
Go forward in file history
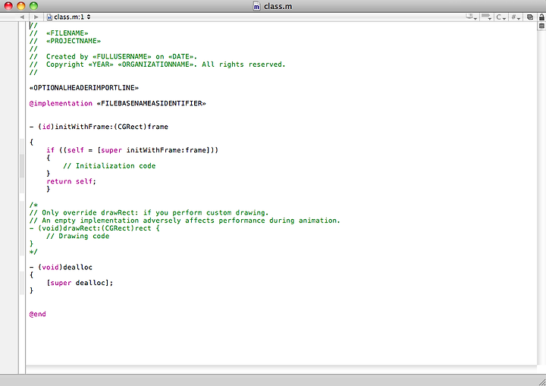point(36,17)
